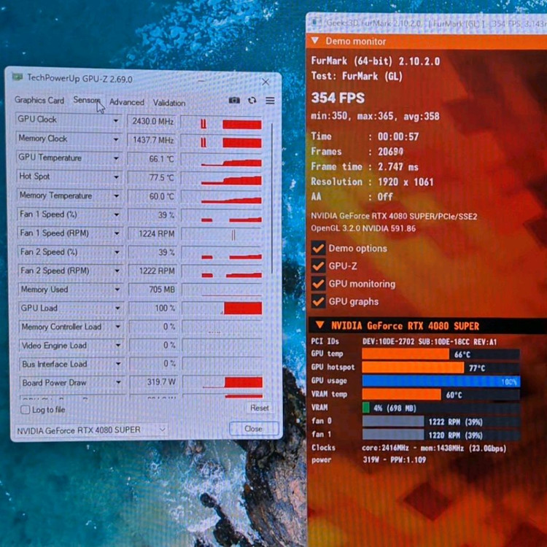Open the NVIDIA GeForce RTX 4080 SUPER selector

point(91,430)
